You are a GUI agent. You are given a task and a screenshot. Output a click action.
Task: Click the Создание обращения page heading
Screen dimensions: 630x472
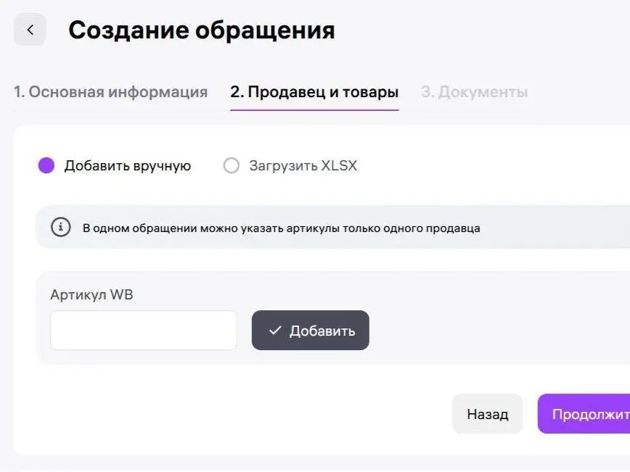(x=202, y=30)
